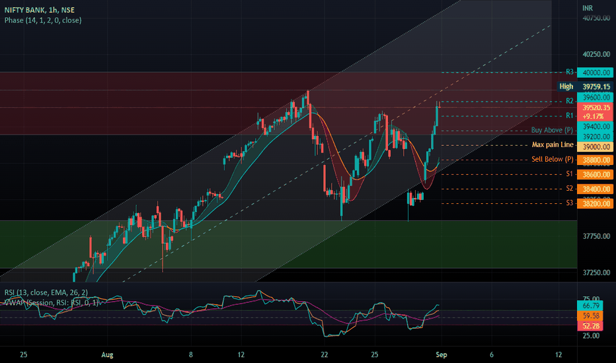Select the Sell Below (P) level label
The height and width of the screenshot is (363, 616).
click(x=553, y=159)
